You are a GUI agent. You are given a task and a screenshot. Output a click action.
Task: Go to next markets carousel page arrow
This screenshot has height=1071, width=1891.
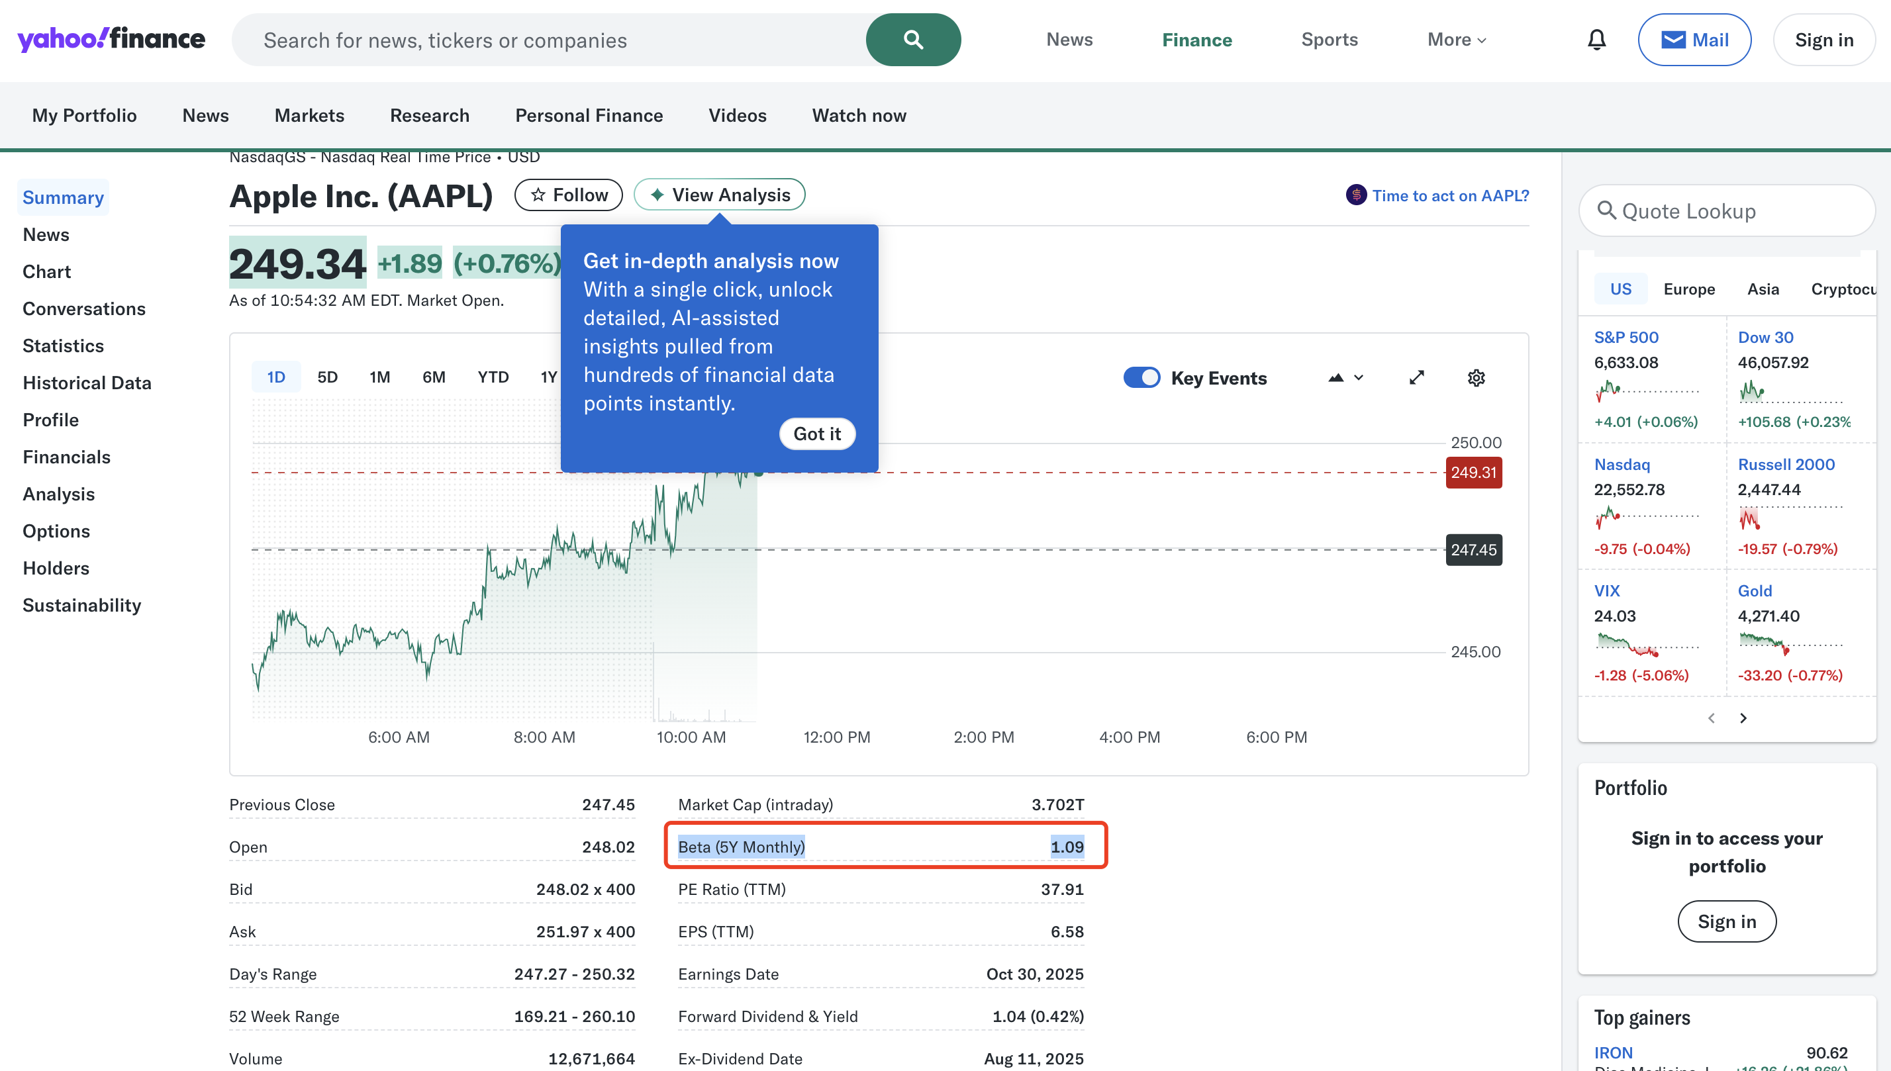click(x=1743, y=718)
